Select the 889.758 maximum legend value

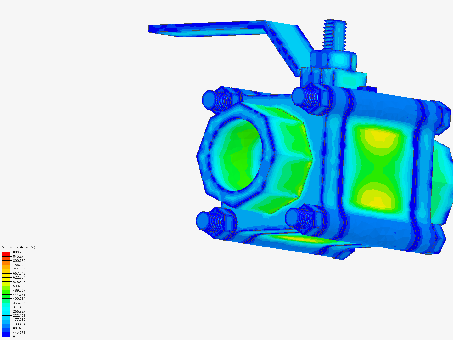coord(19,252)
